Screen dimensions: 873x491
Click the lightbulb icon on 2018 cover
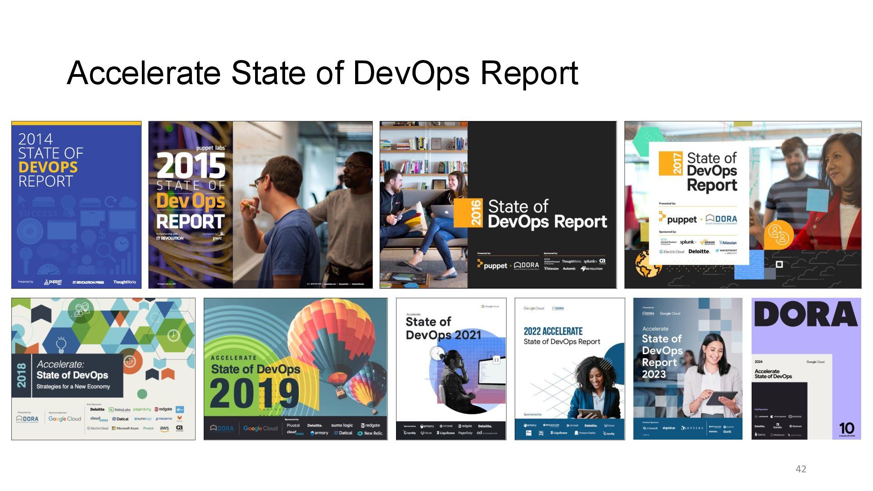coord(61,345)
